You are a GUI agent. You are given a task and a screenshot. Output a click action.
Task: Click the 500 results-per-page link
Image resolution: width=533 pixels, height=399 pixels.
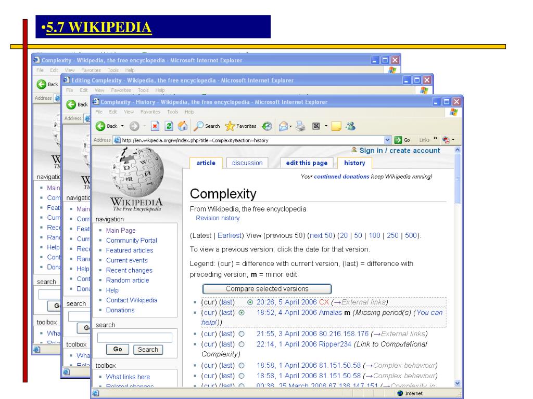click(411, 235)
